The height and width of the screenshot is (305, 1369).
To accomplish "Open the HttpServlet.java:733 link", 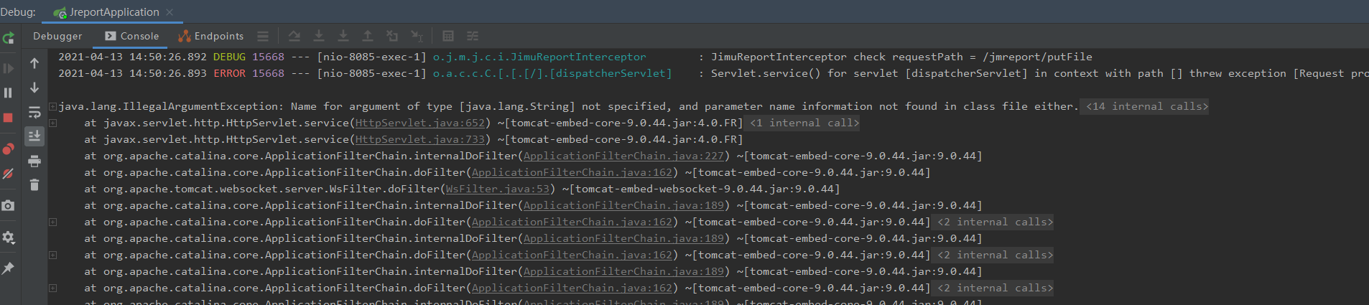I will (420, 139).
